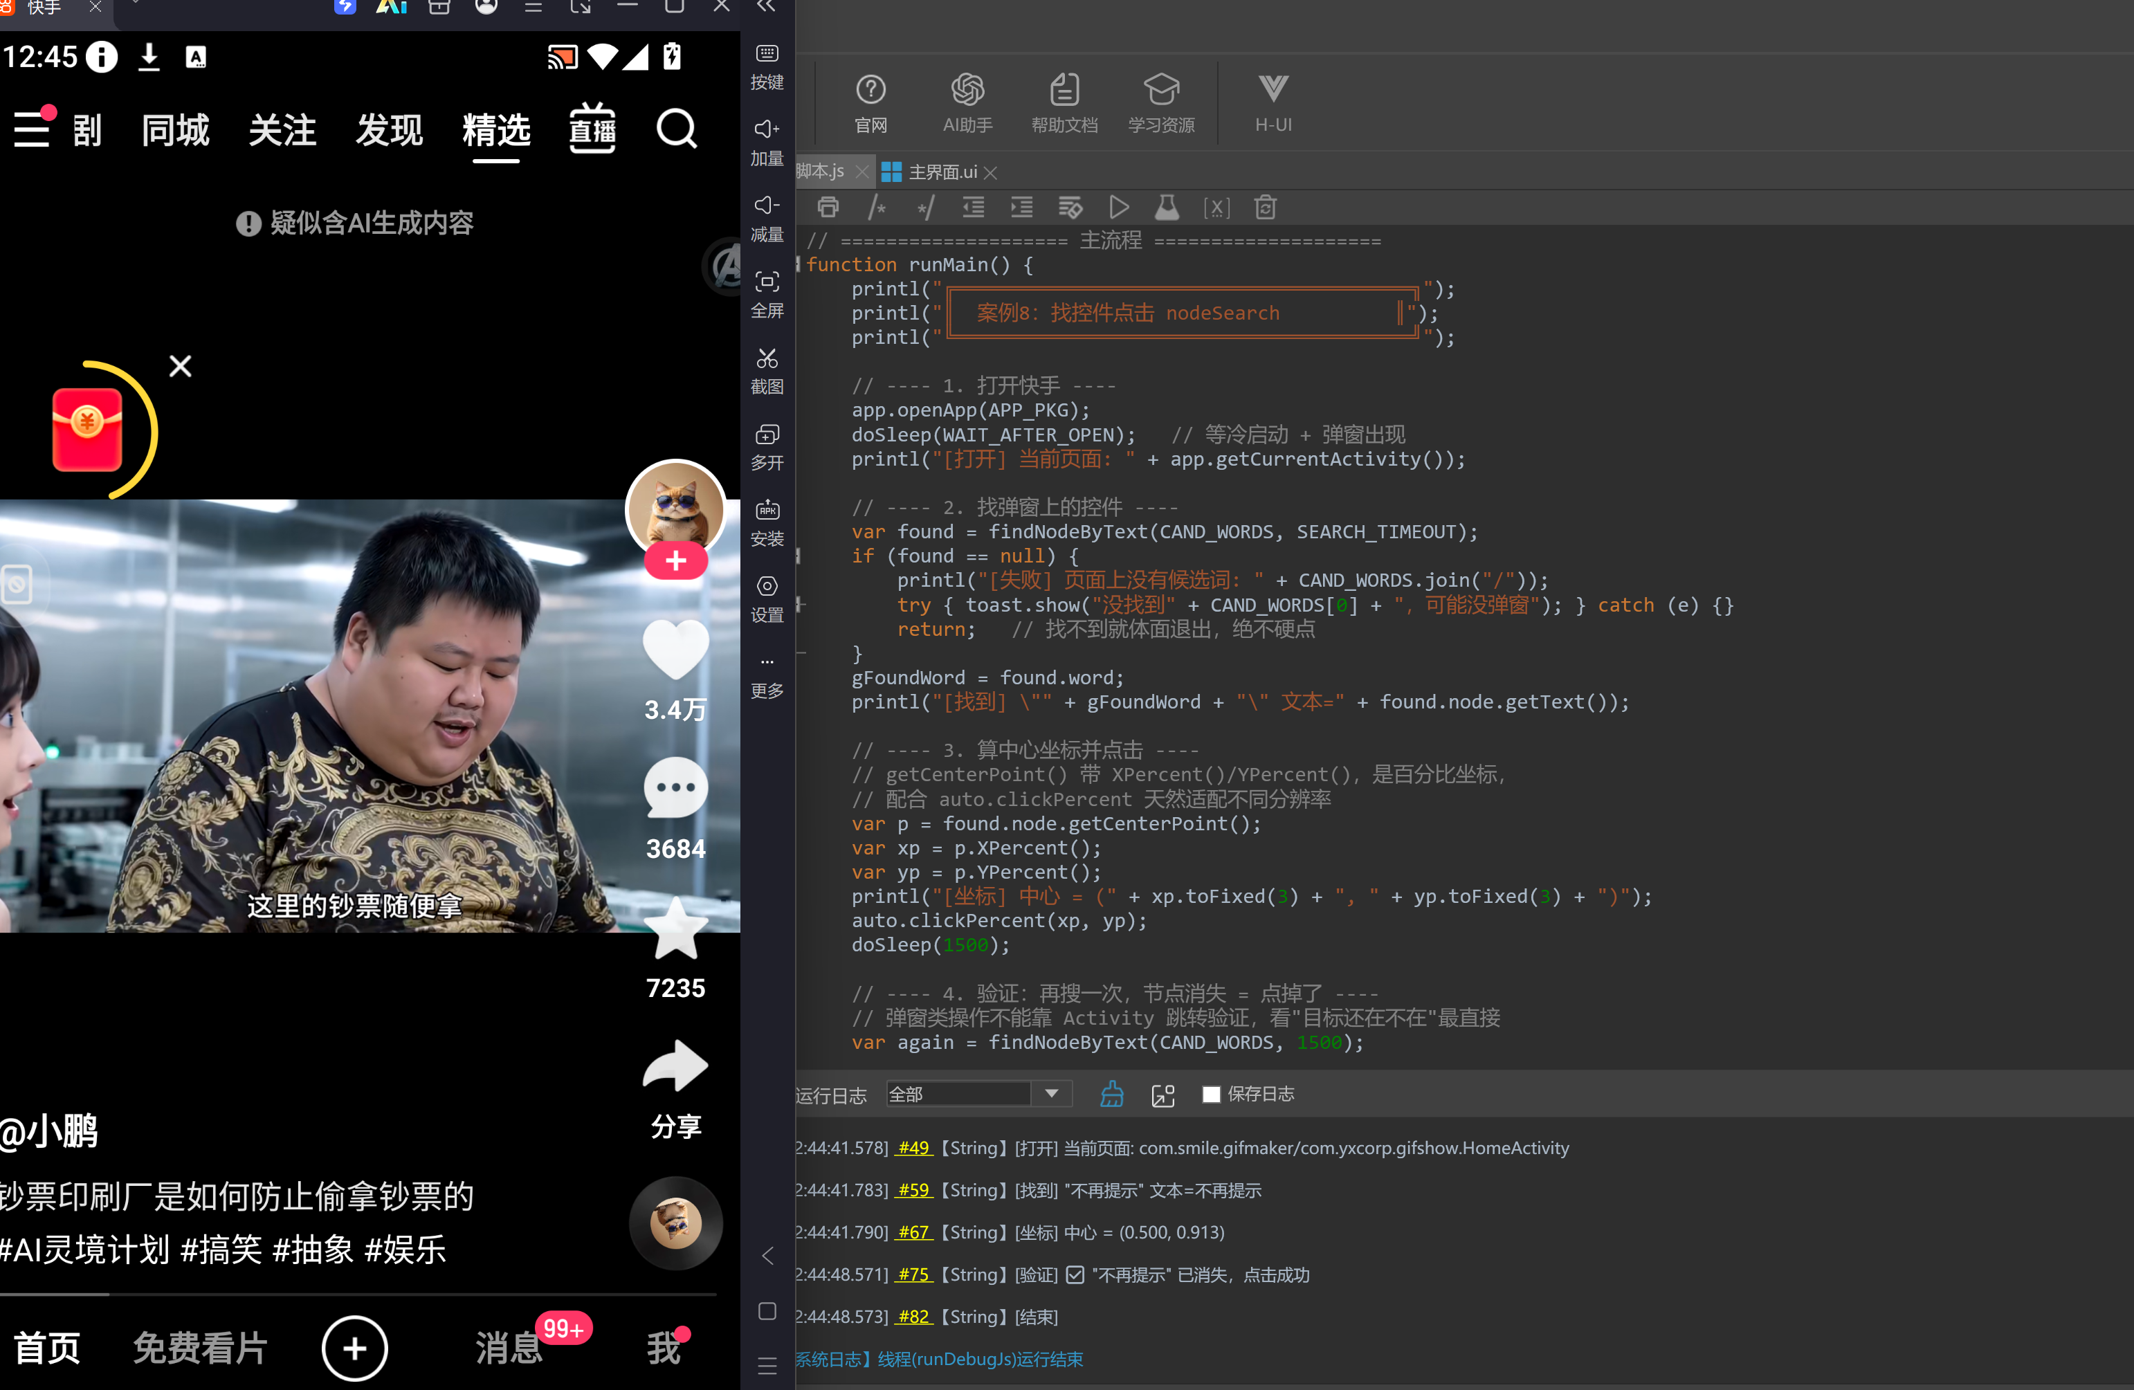Select the 同城 tab in Kuaishou

click(x=175, y=131)
